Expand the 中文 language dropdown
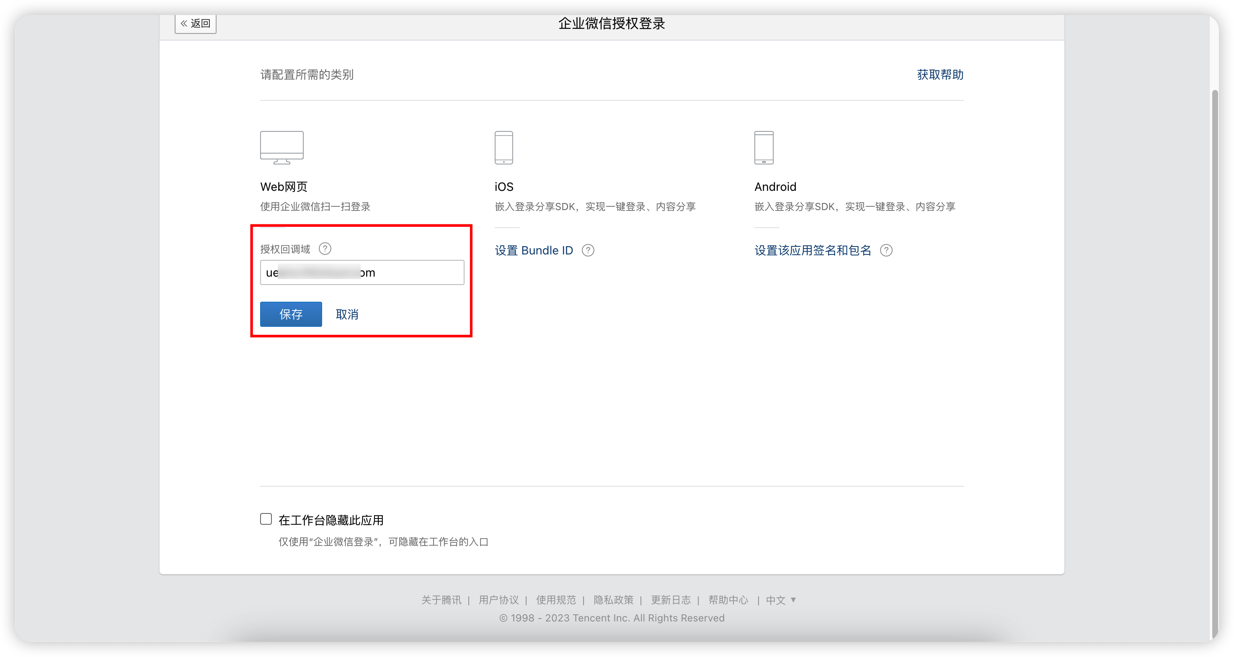 [x=781, y=600]
